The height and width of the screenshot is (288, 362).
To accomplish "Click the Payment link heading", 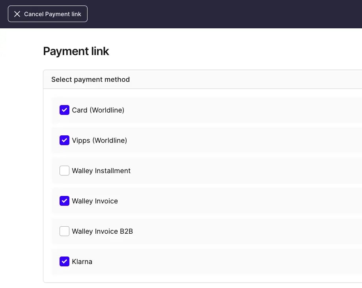I will tap(76, 51).
